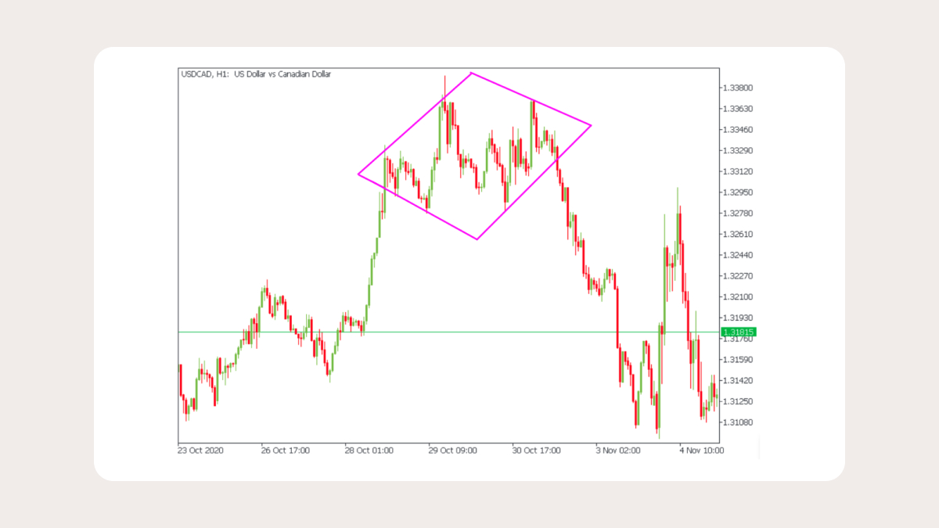Screen dimensions: 939x528
Task: Click the '3 Nov 02:00' time label
Action: (619, 451)
